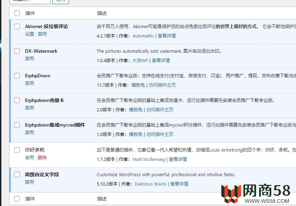The width and height of the screenshot is (296, 206).
Task: Click the 1.0.4版本 version text
Action: (106, 60)
